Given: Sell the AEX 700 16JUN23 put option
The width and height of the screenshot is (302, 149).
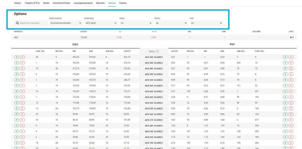Looking at the screenshot, I should 291,143.
